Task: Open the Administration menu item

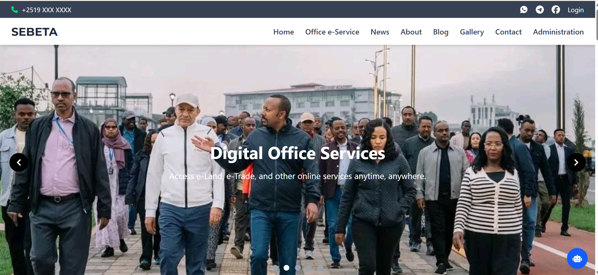Action: pyautogui.click(x=558, y=32)
